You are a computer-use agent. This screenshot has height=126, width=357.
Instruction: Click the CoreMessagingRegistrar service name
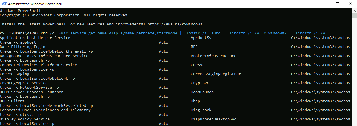click(x=216, y=74)
